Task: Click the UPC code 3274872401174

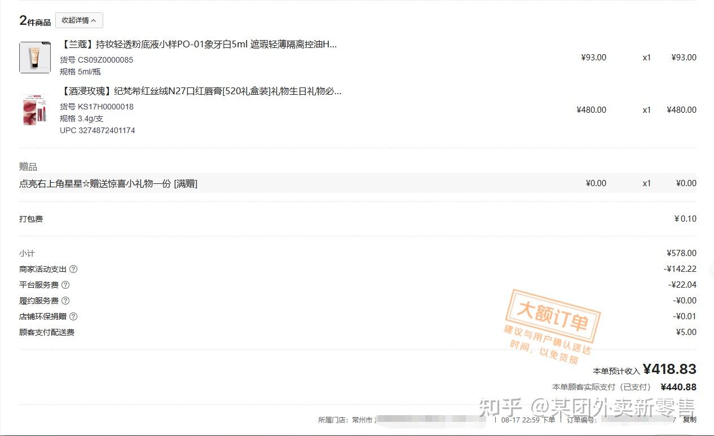Action: tap(107, 131)
